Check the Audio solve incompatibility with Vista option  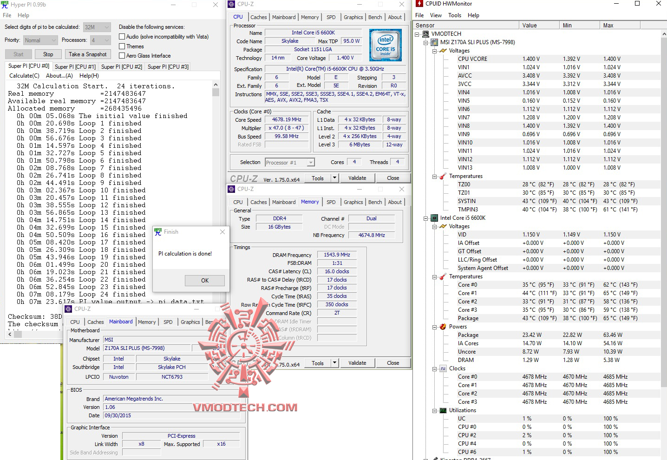(x=122, y=36)
